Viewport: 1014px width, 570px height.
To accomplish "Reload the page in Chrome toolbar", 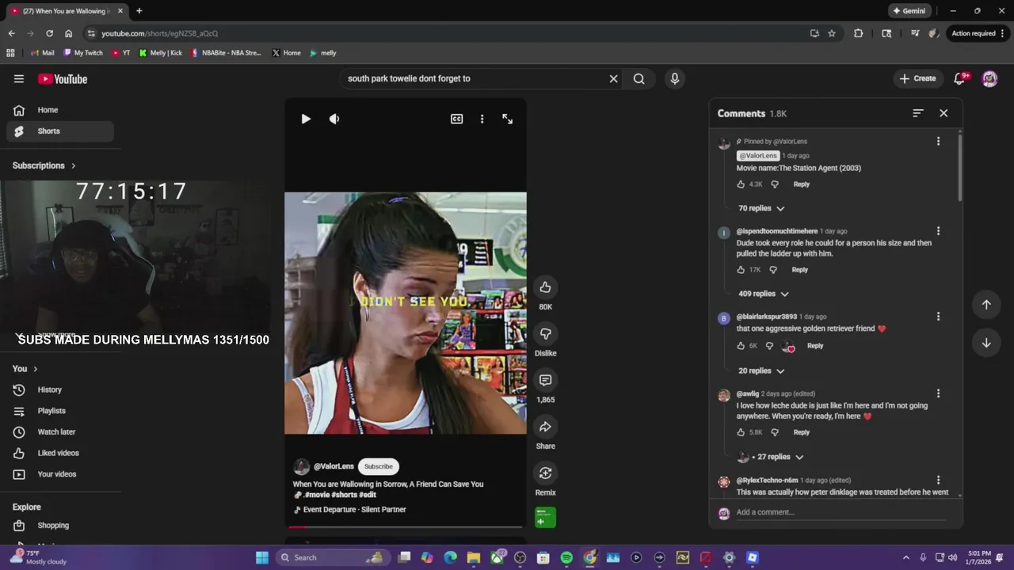I will pyautogui.click(x=49, y=33).
